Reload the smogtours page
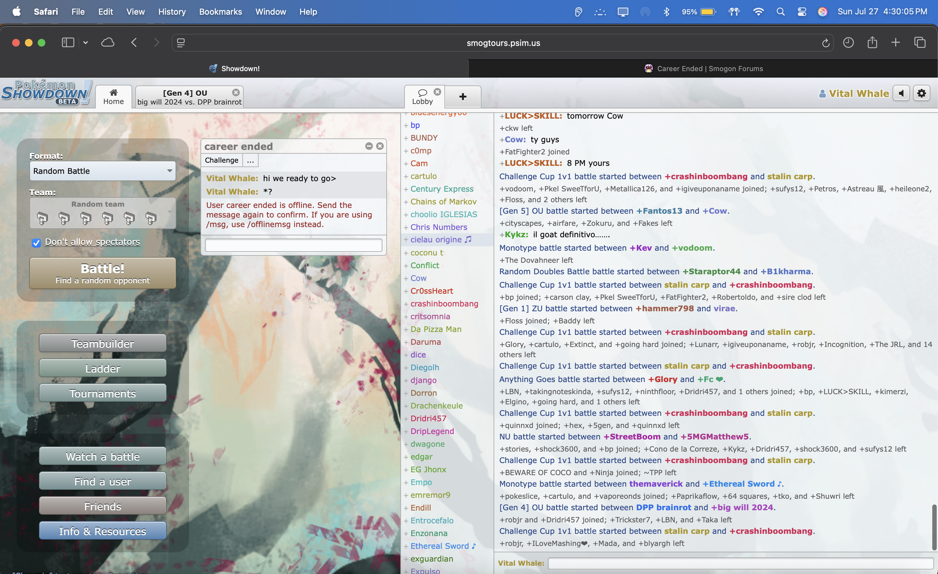Image resolution: width=938 pixels, height=574 pixels. click(825, 43)
